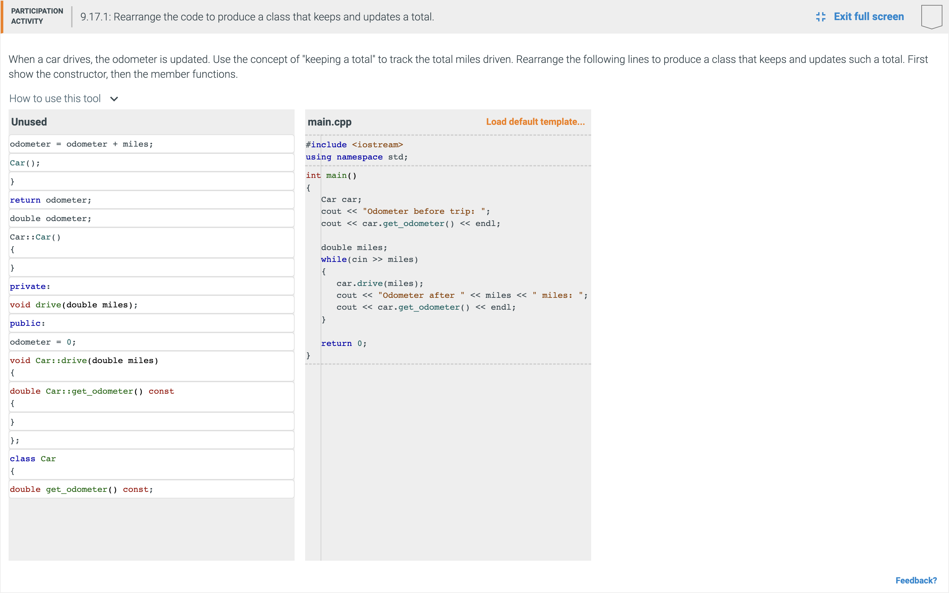Select the private: code block
Viewport: 949px width, 593px height.
click(151, 286)
